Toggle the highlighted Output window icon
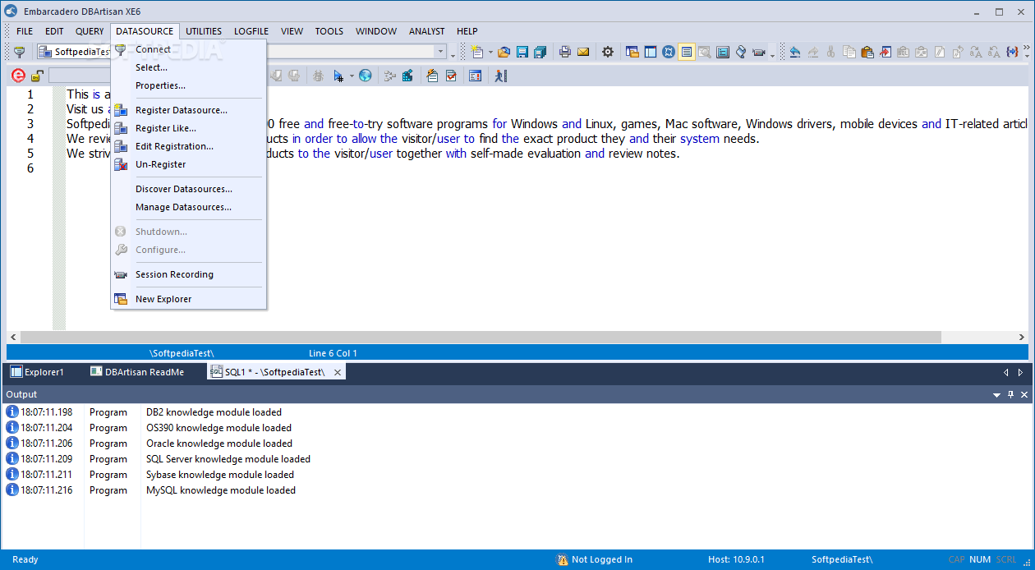 687,52
